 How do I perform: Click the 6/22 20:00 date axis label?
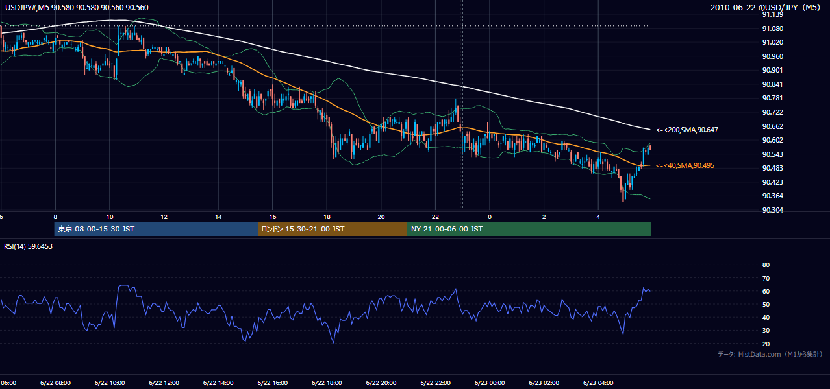pos(381,383)
